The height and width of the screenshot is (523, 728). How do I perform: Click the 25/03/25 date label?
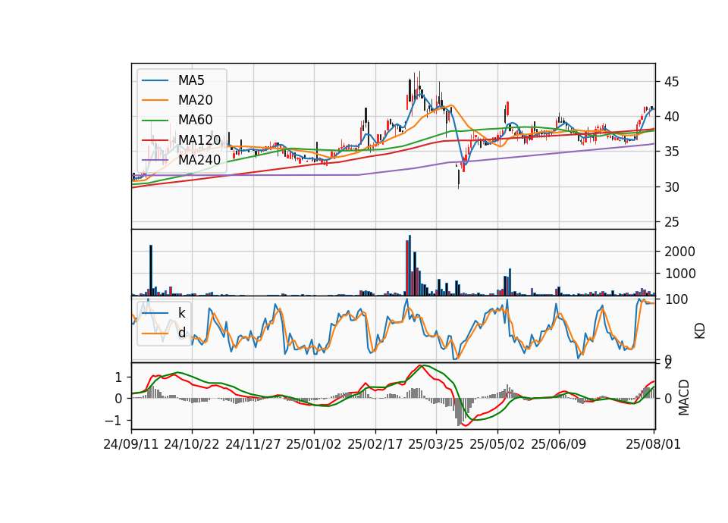[x=436, y=444]
